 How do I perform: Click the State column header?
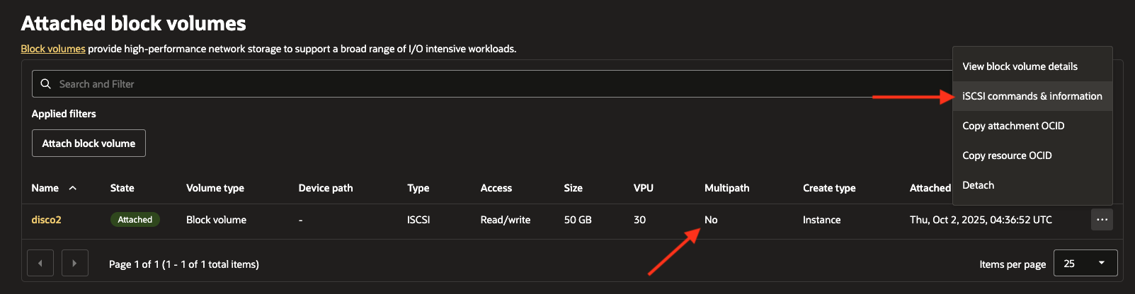122,188
